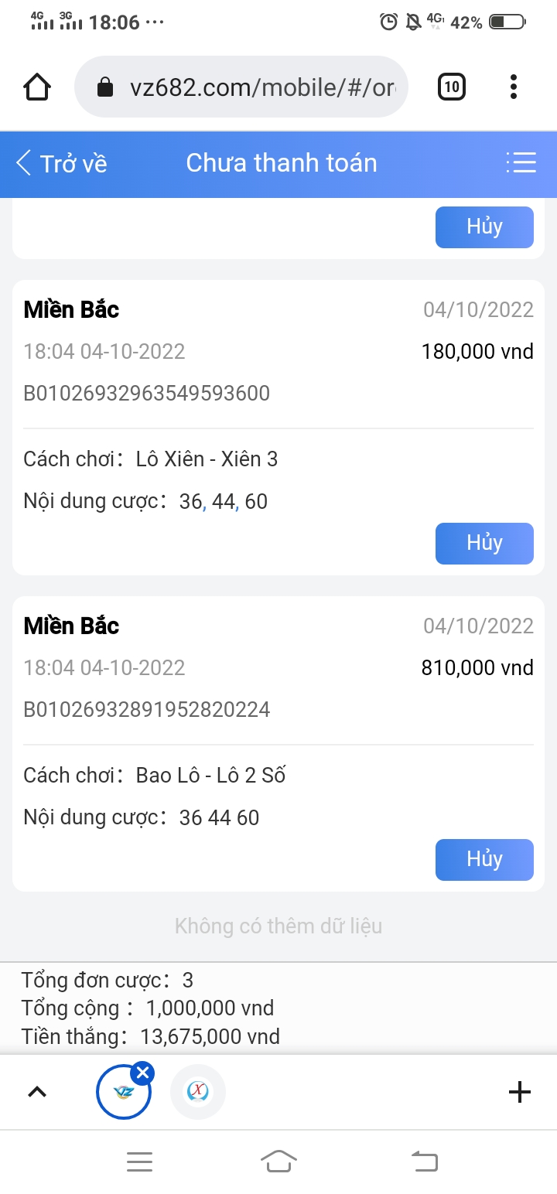Close the active tab with the blue X badge

(142, 1073)
